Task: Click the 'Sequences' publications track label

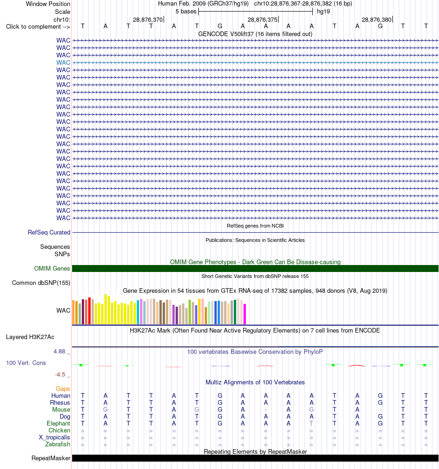Action: 55,247
